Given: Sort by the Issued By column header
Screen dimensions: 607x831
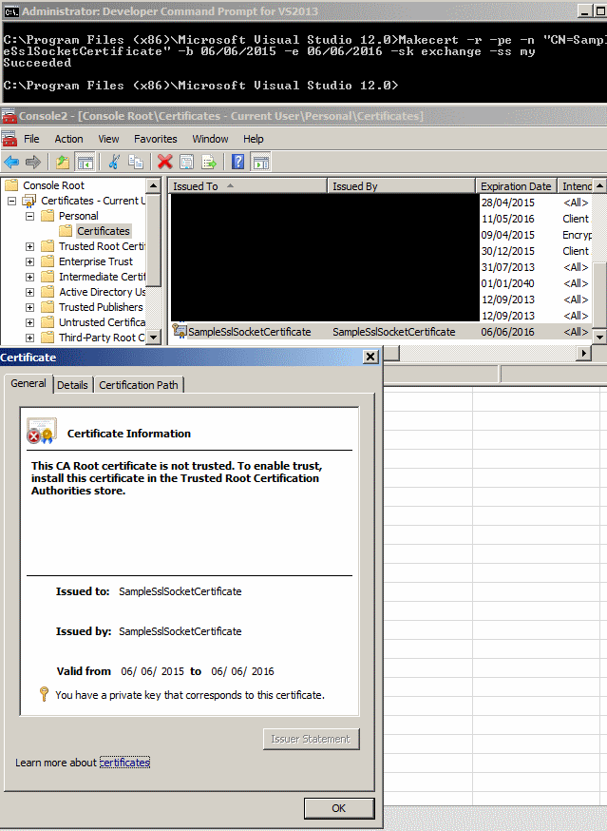Looking at the screenshot, I should (x=401, y=186).
